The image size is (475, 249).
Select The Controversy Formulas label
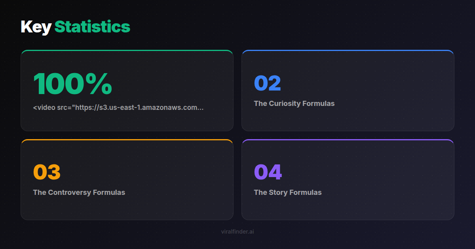coord(79,192)
